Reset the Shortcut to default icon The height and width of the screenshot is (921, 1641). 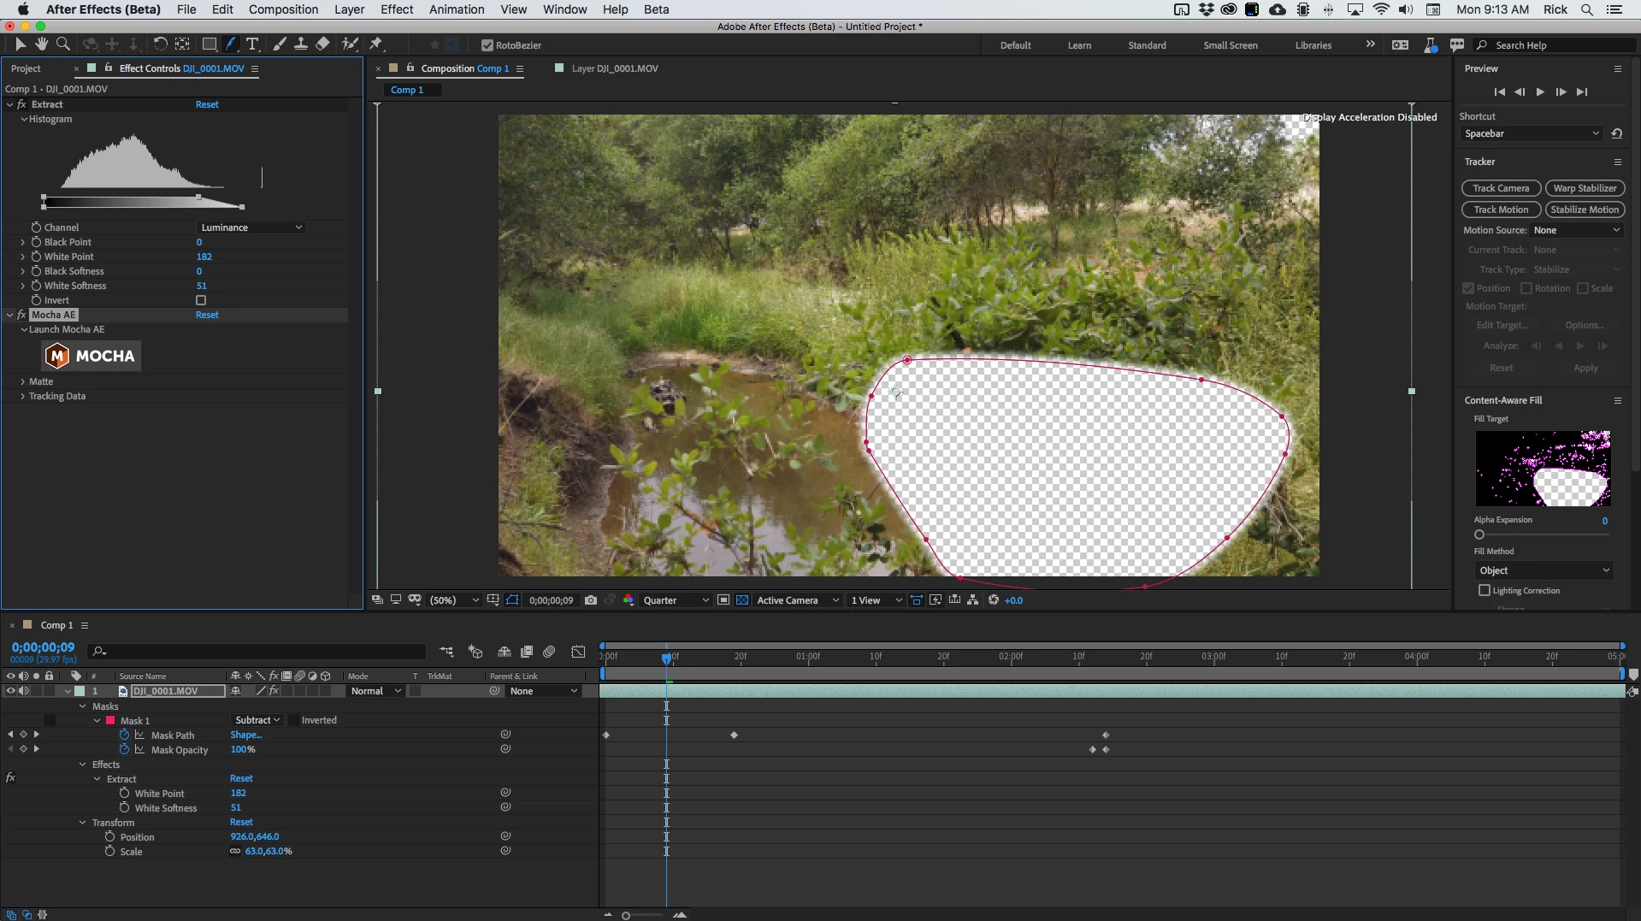click(1617, 133)
